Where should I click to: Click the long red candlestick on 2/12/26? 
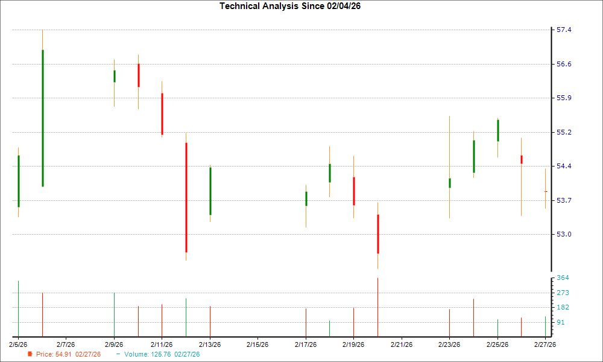(186, 193)
